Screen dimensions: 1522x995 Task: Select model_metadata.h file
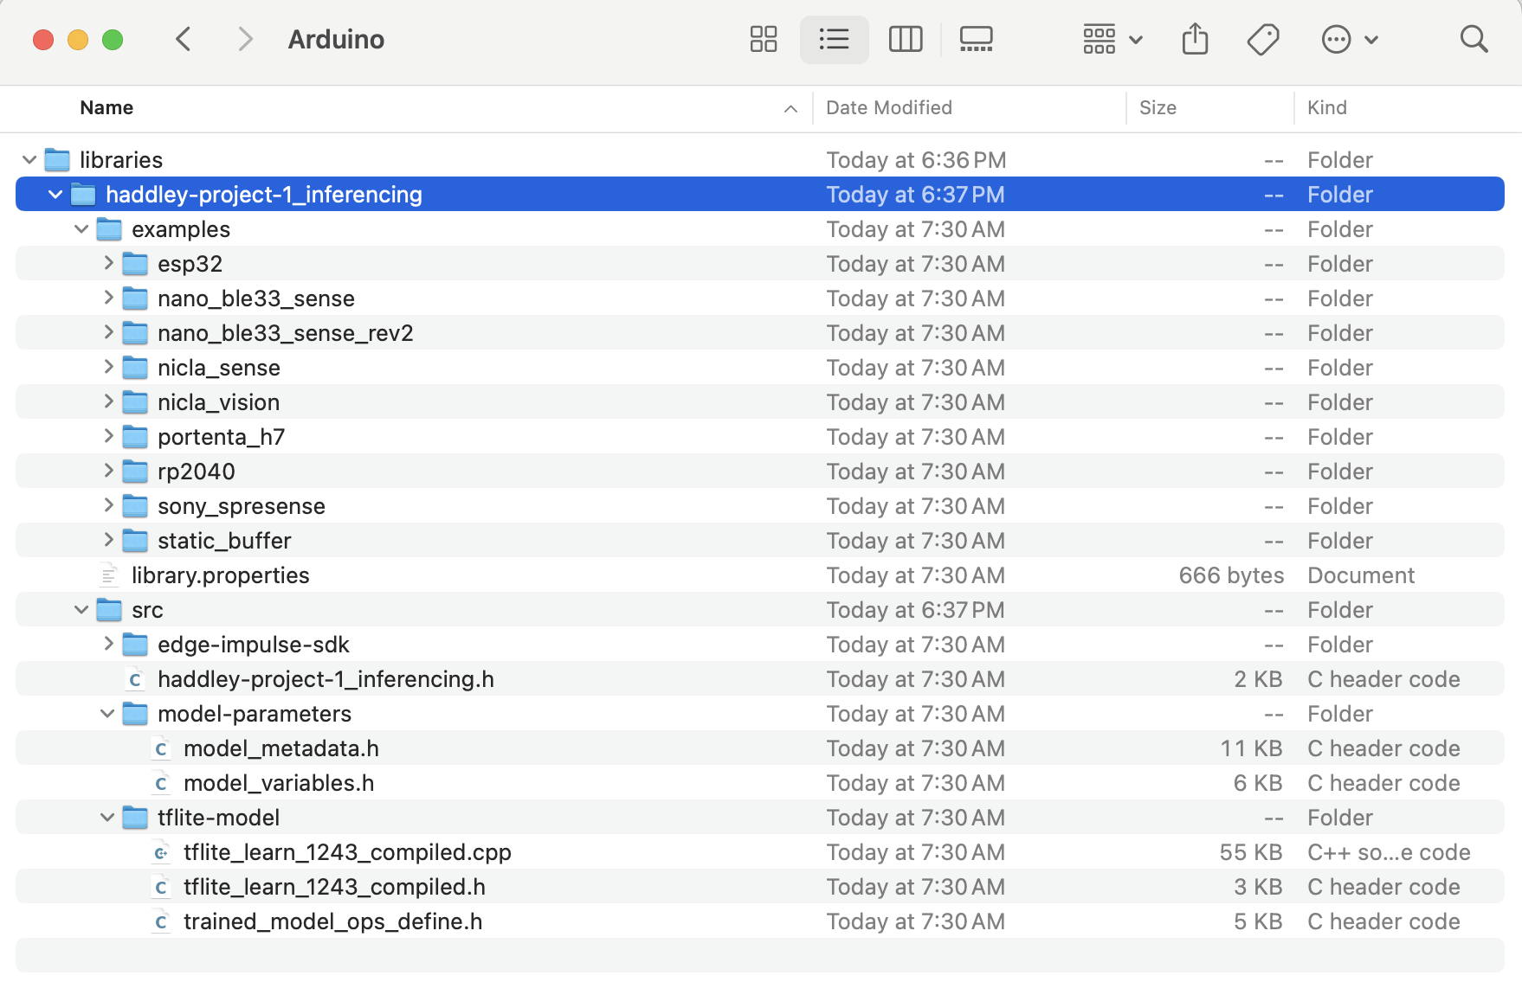pyautogui.click(x=281, y=748)
